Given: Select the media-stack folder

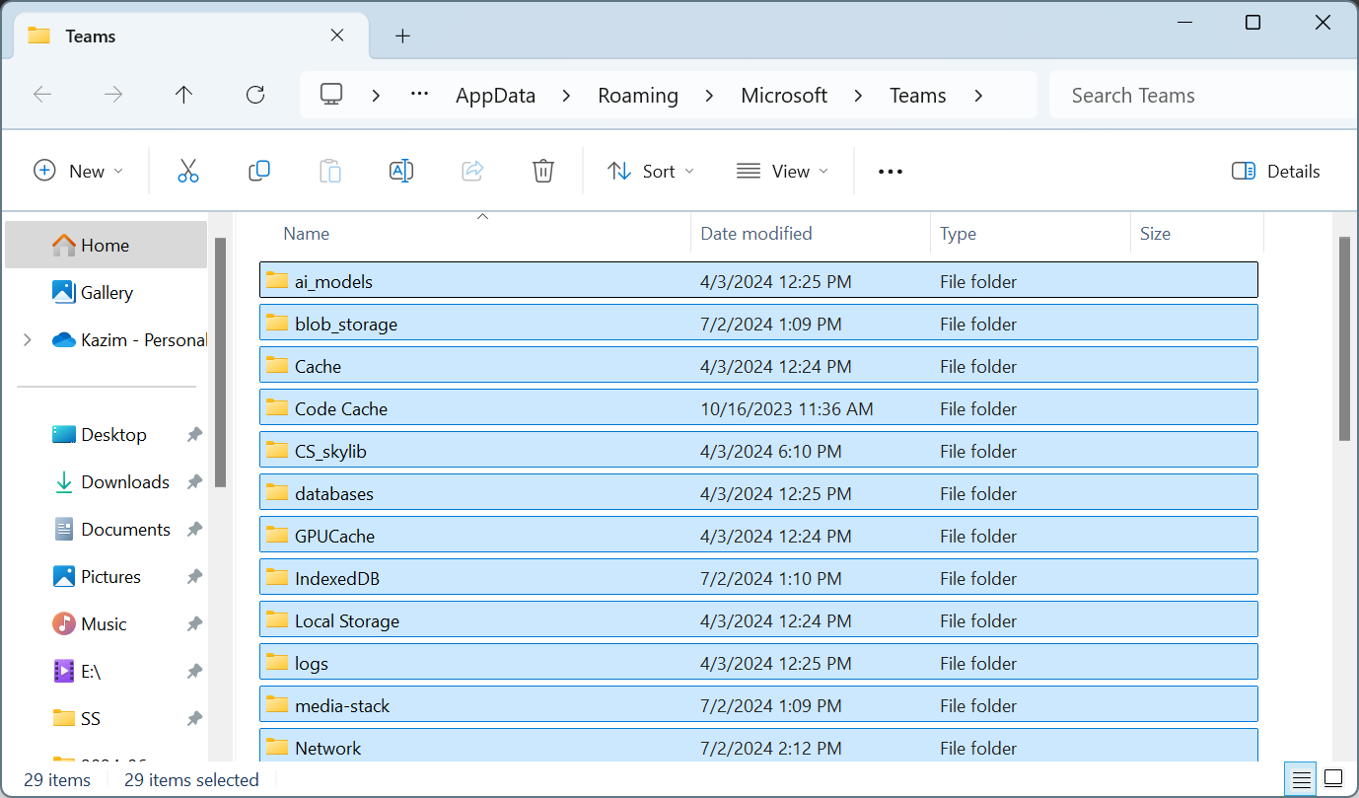Looking at the screenshot, I should click(758, 705).
